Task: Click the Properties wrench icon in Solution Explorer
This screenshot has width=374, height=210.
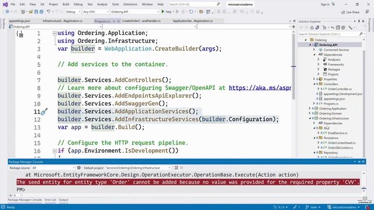Action: [x=351, y=27]
